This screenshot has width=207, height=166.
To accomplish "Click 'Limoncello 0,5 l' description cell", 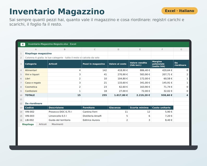I will click(x=65, y=116).
